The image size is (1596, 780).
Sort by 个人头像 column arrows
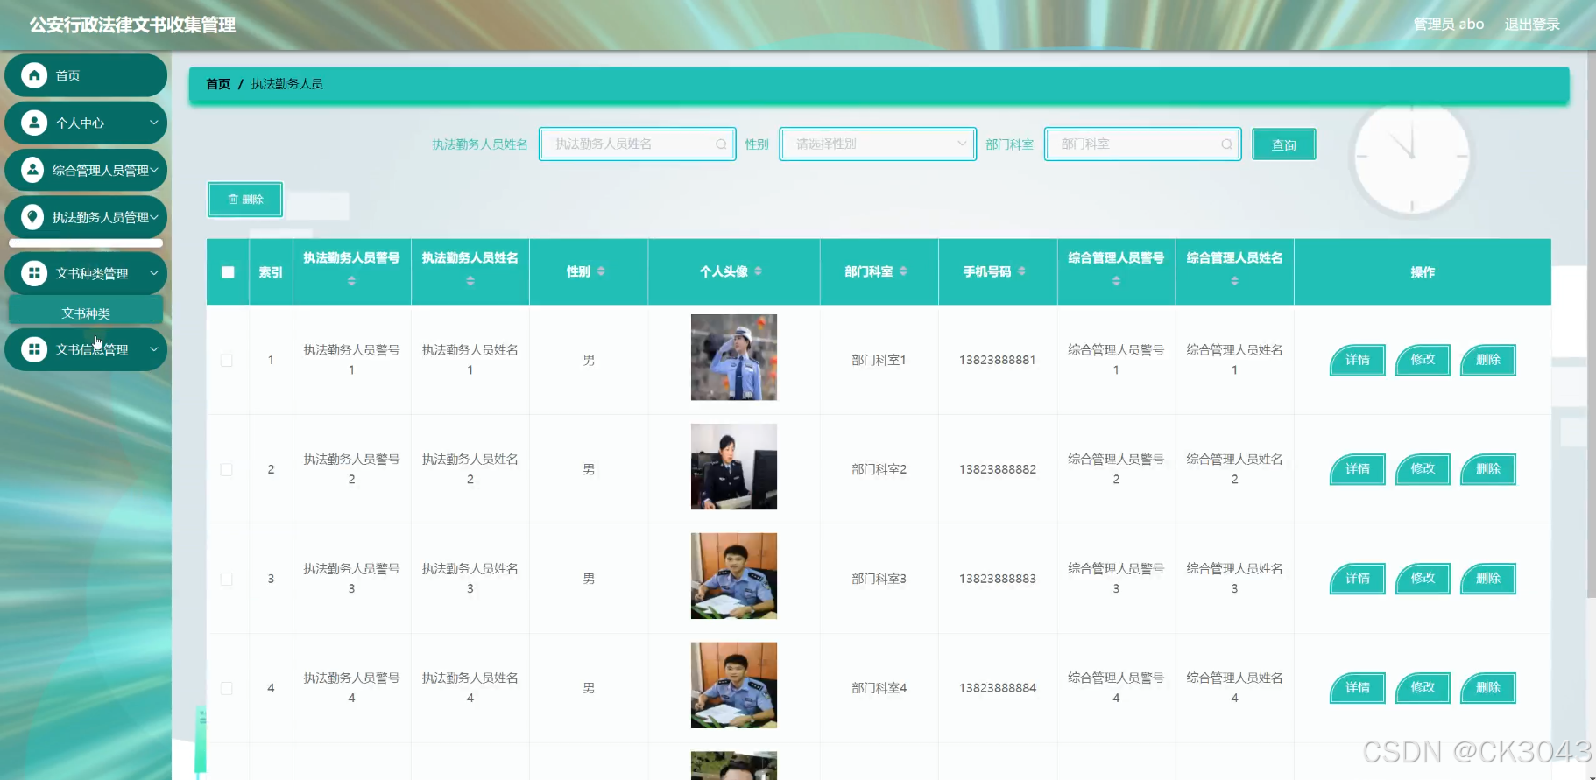(758, 271)
